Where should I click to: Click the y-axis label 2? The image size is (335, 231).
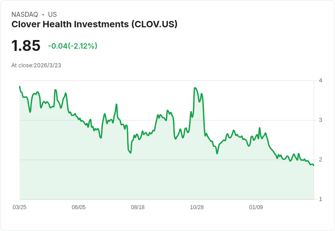320,160
